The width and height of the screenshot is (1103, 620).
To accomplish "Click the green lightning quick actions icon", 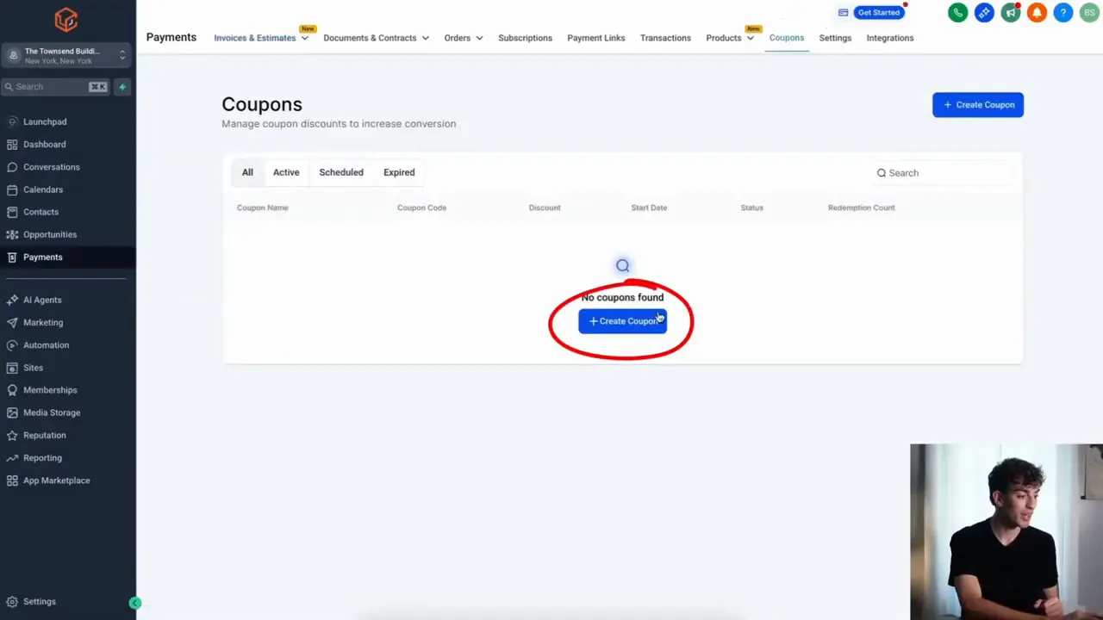I will point(122,87).
